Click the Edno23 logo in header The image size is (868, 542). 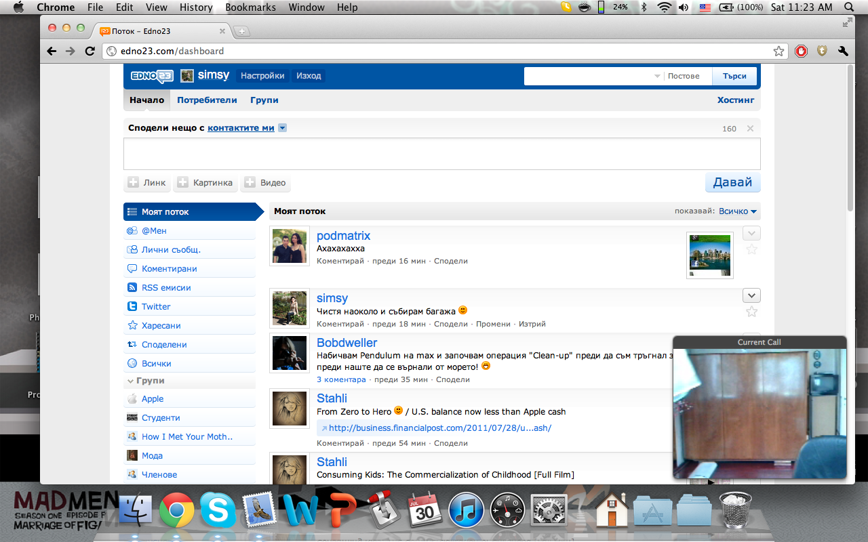(x=152, y=76)
